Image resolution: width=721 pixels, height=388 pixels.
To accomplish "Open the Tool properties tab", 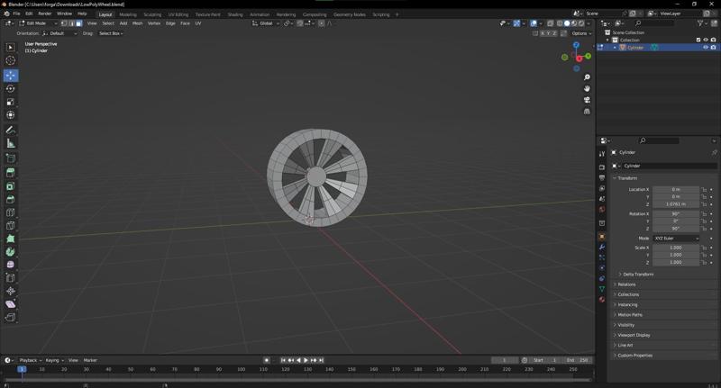I will [602, 154].
